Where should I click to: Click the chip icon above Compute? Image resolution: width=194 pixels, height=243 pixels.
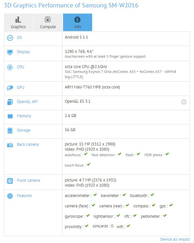[48, 20]
